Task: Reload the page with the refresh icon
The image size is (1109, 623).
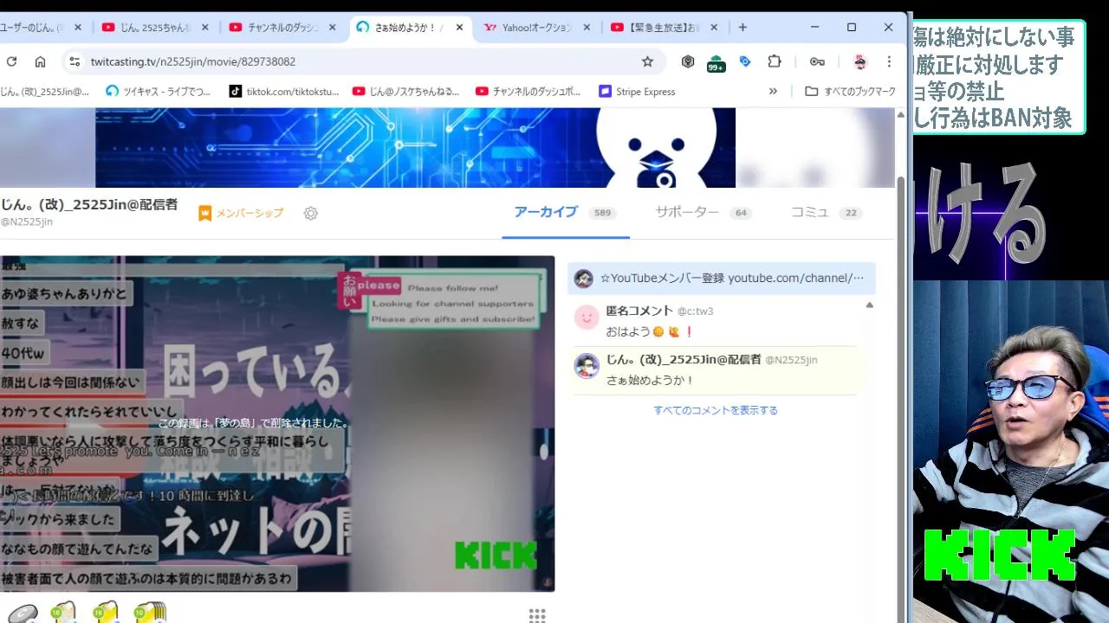Action: (x=11, y=61)
